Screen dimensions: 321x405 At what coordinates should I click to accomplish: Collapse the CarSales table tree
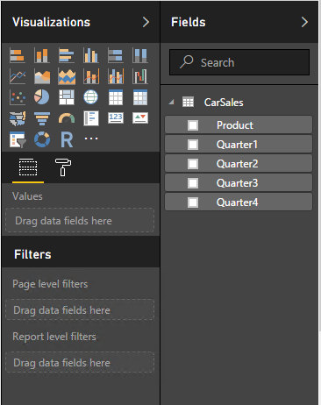(x=172, y=102)
